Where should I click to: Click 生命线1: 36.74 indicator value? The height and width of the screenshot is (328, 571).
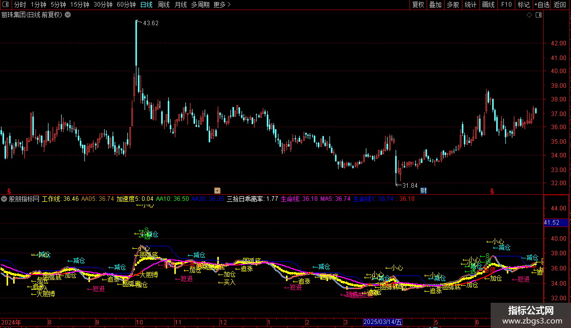(x=373, y=199)
